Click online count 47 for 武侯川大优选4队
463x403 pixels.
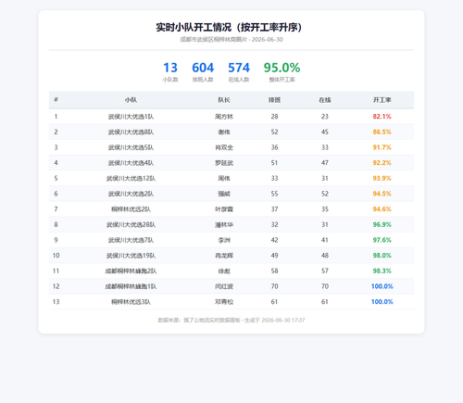coord(325,163)
